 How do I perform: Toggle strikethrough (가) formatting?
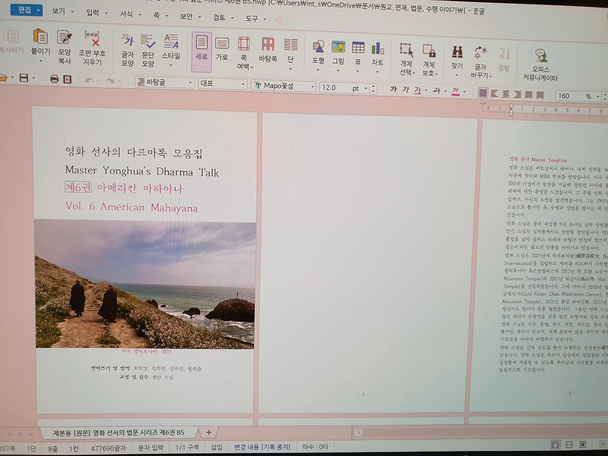point(437,90)
